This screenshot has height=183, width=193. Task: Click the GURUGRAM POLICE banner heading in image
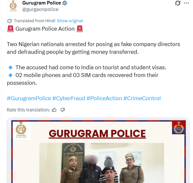pos(97,134)
